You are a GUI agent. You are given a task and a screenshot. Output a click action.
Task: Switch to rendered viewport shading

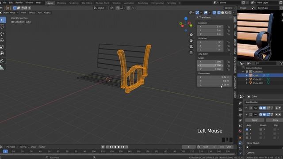[230, 13]
